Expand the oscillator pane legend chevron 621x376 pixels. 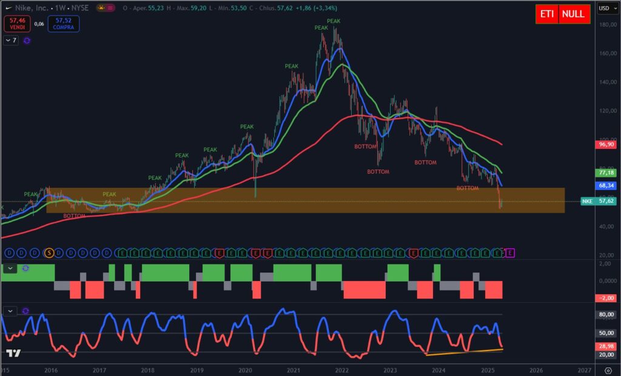point(10,311)
